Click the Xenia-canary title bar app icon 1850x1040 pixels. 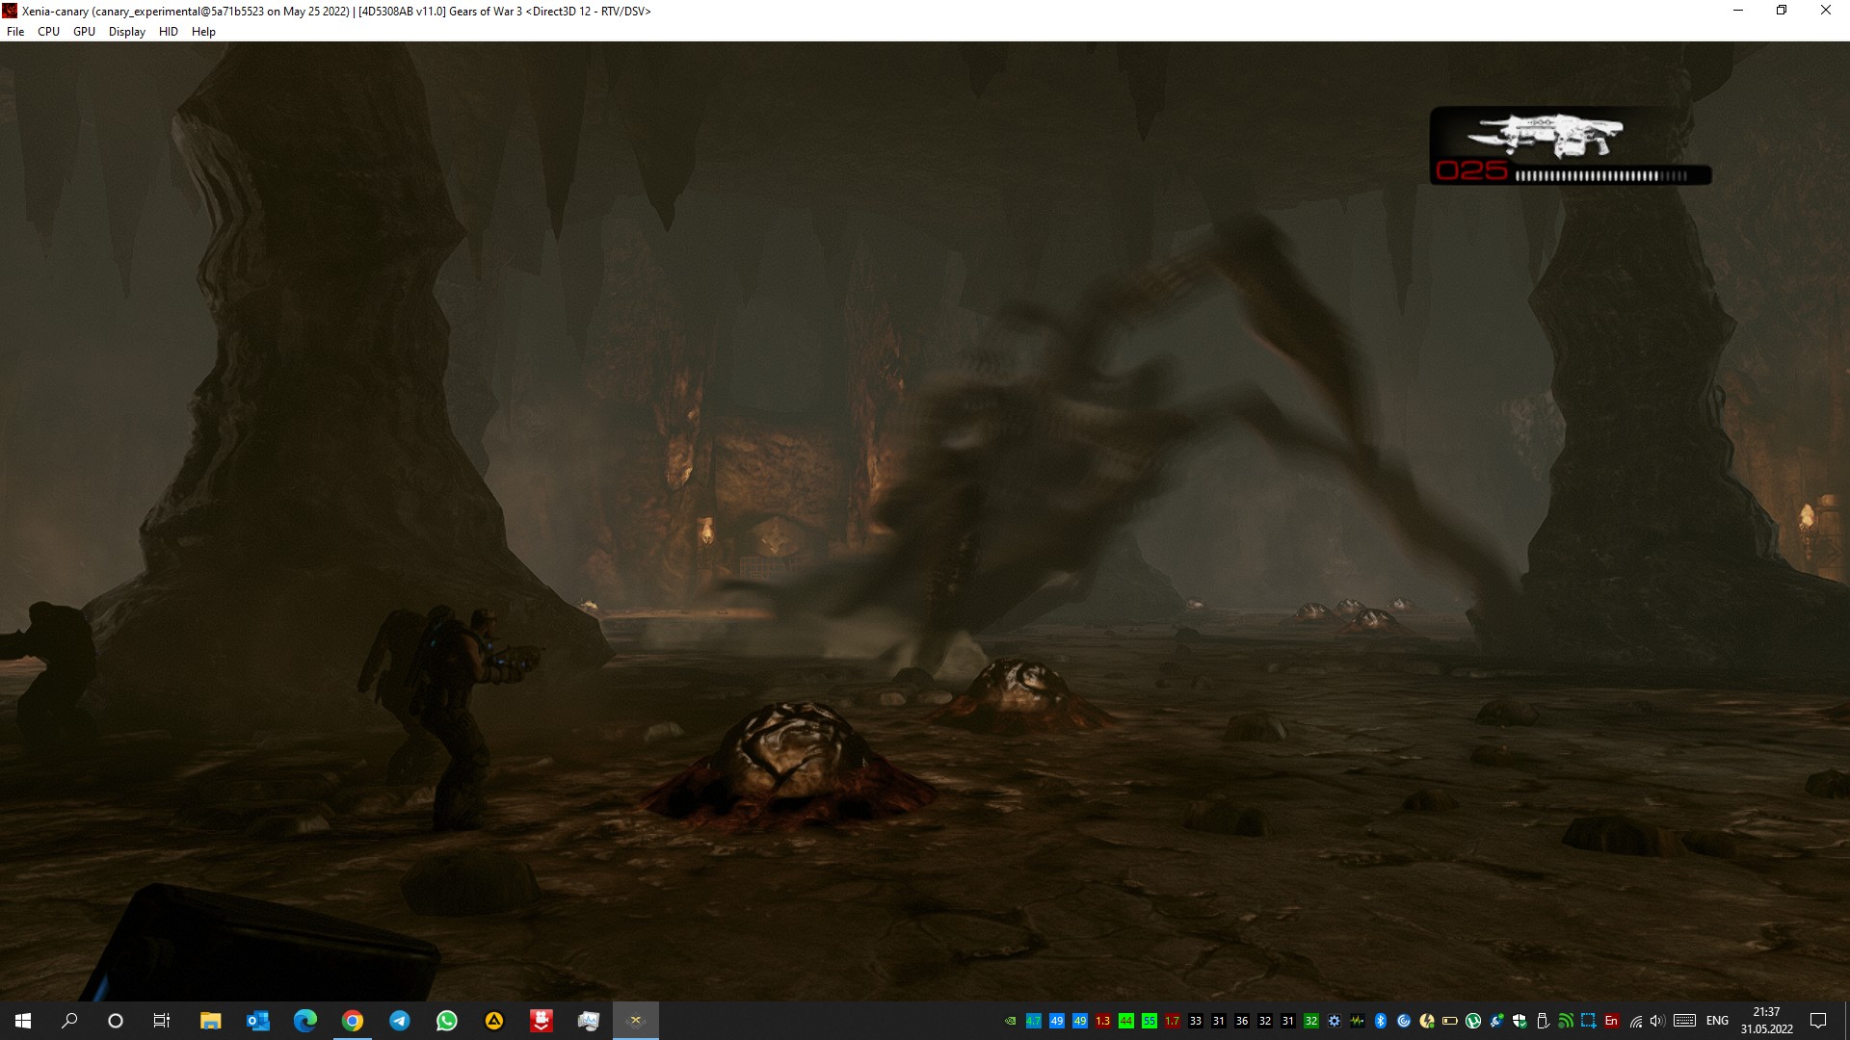pos(11,11)
